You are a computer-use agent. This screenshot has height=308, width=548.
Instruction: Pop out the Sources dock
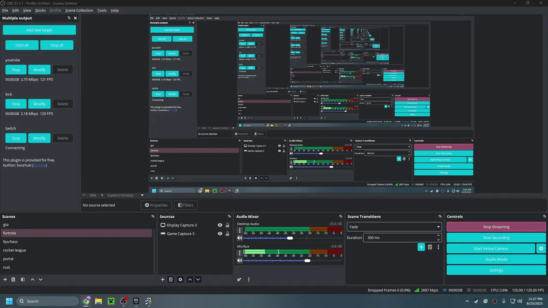click(230, 216)
